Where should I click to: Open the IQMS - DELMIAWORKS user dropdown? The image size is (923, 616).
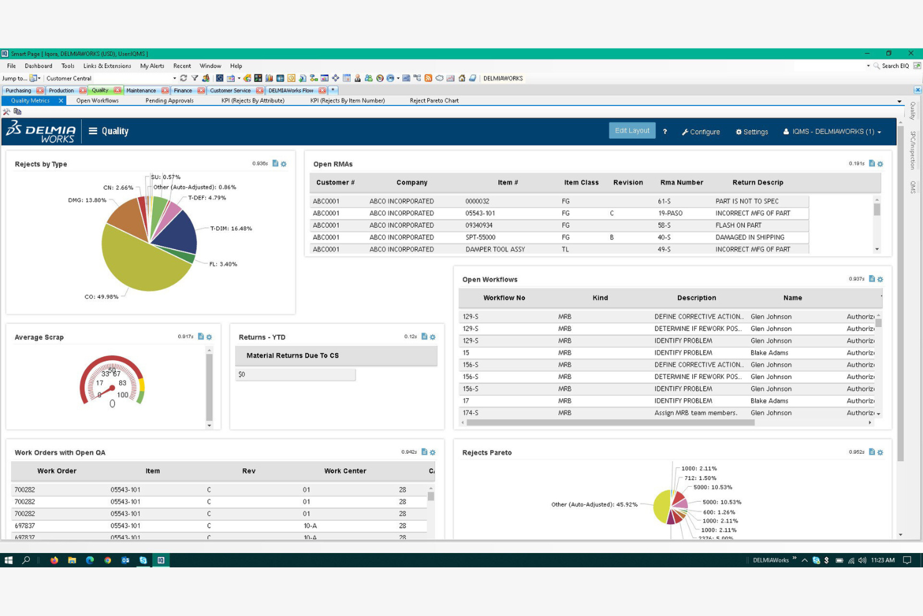tap(833, 132)
